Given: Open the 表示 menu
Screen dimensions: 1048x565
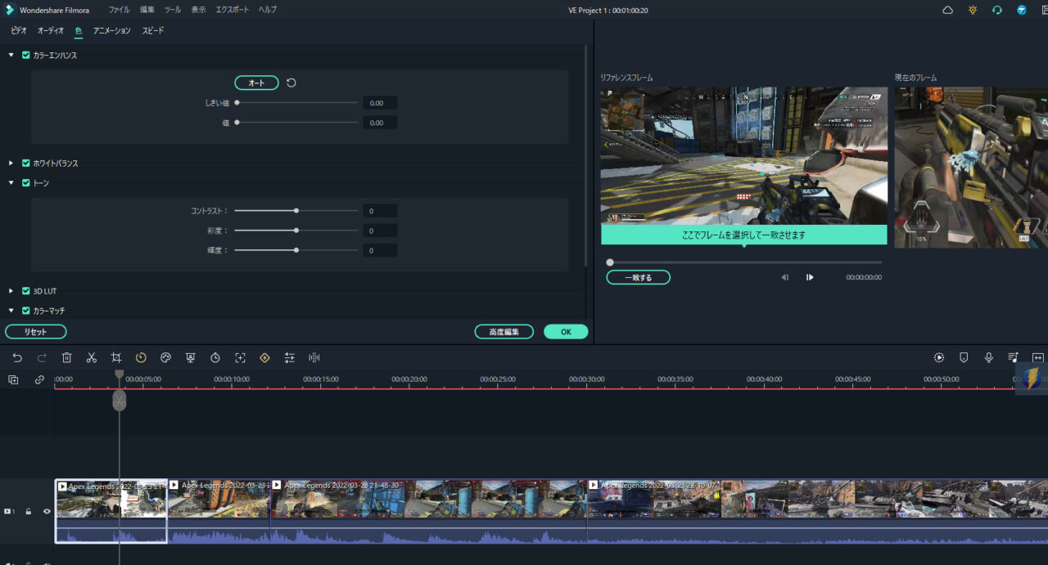Looking at the screenshot, I should (x=198, y=10).
